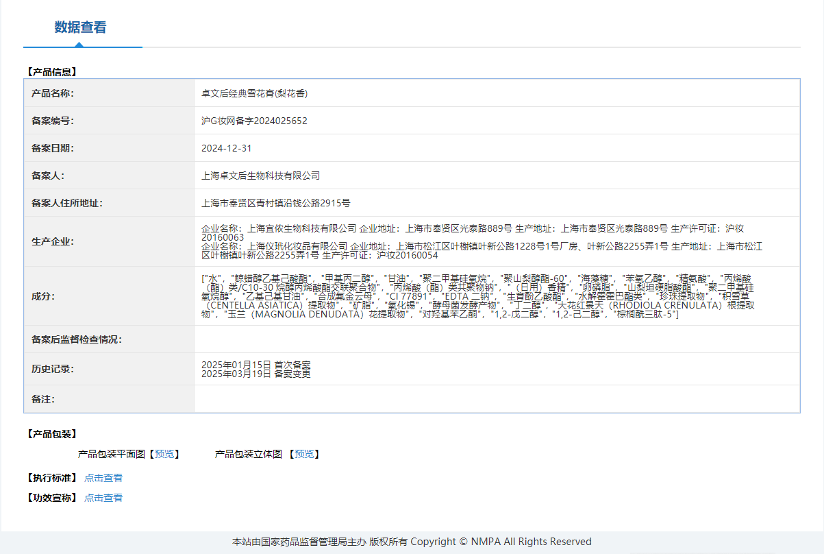
Task: Click the 执行标准 heading label
Action: (51, 478)
